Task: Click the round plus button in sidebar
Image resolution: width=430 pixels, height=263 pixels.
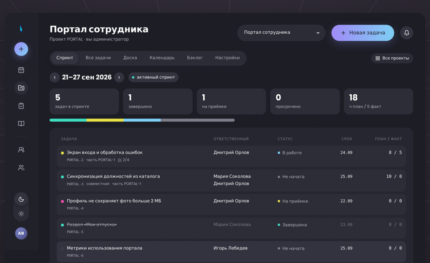Action: pos(21,49)
